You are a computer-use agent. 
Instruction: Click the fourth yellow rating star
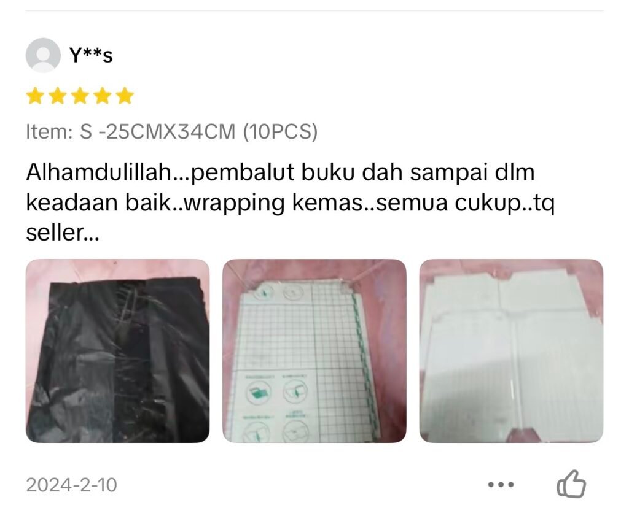pyautogui.click(x=103, y=96)
